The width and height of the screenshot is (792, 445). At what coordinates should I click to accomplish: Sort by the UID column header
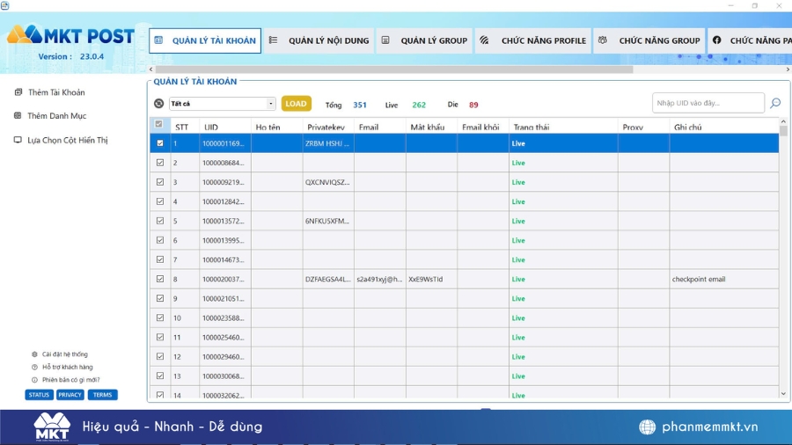224,127
